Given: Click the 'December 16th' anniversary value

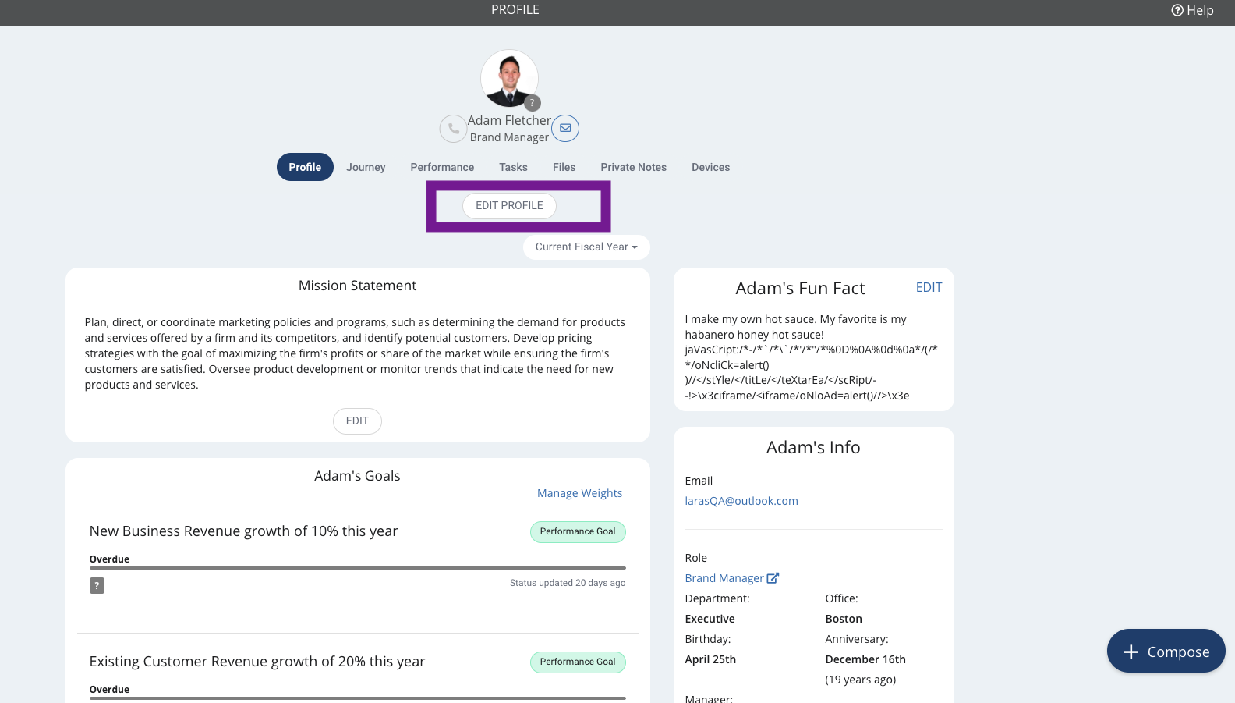Looking at the screenshot, I should [x=865, y=659].
